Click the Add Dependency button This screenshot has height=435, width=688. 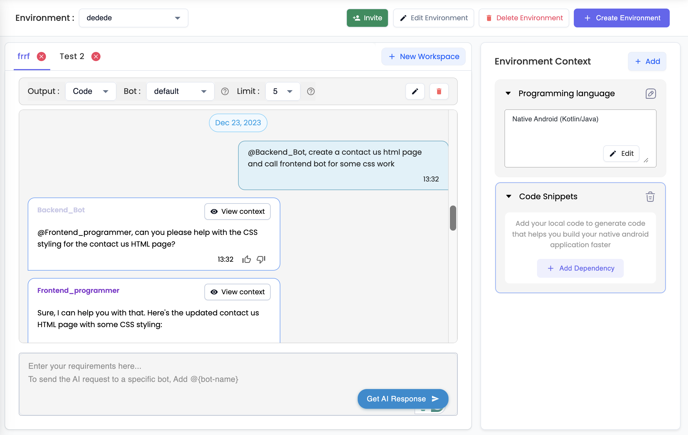(x=580, y=268)
